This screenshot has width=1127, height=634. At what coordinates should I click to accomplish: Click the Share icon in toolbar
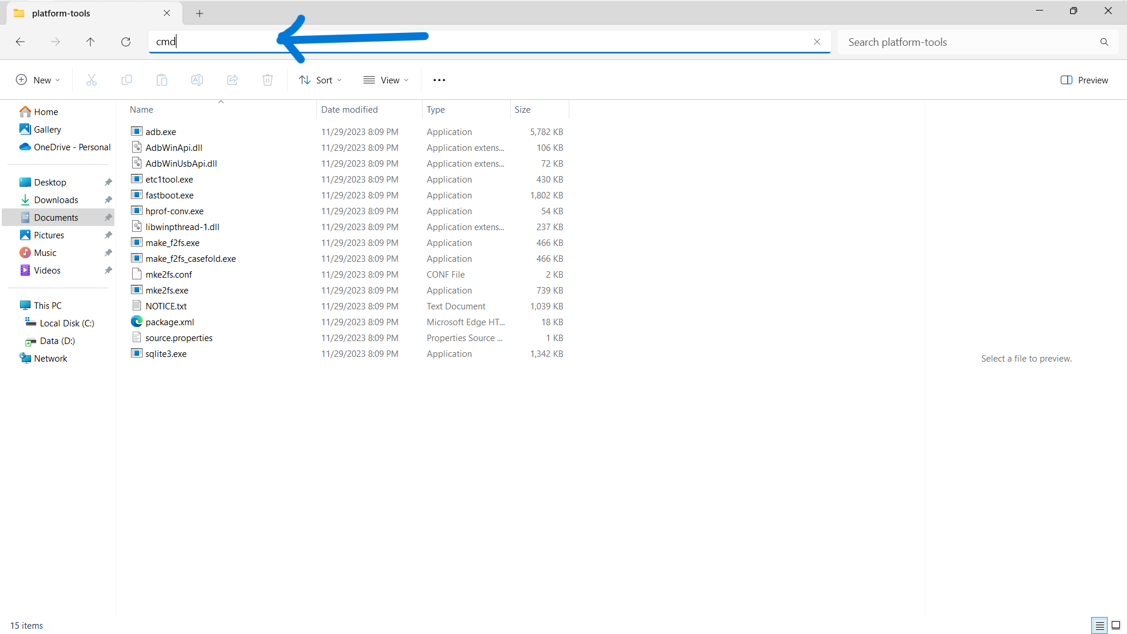(232, 80)
